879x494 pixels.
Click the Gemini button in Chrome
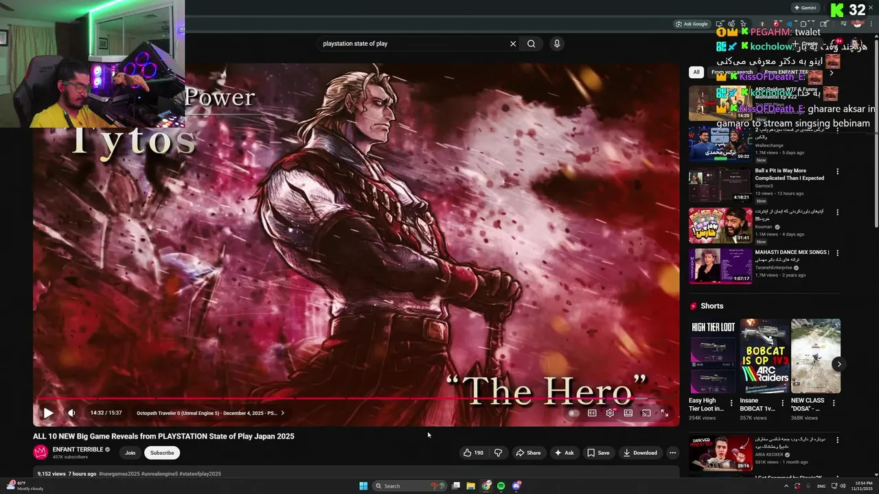(x=805, y=8)
